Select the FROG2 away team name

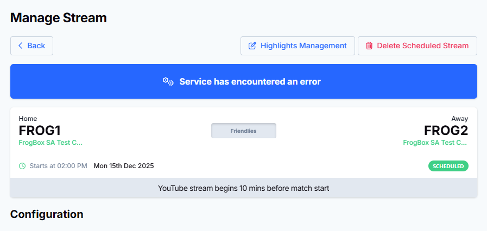446,131
